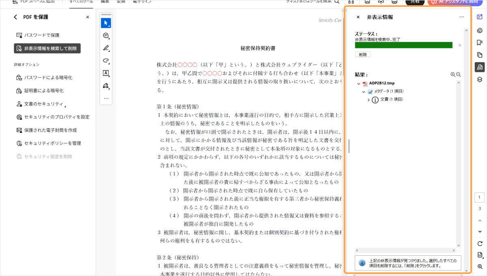Show more quick toolbar options
Viewport: 487px width, 276px height.
[106, 98]
